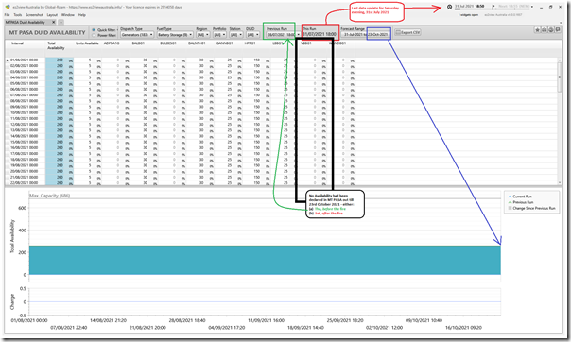Click the star favourite icon
571x342 pixels.
click(x=537, y=30)
